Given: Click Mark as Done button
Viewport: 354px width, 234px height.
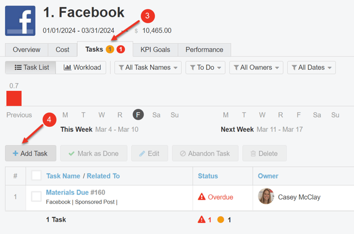Looking at the screenshot, I should (x=94, y=153).
